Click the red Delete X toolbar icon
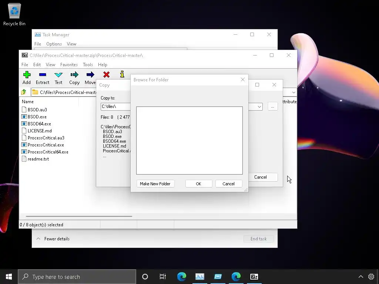Screen dimensions: 379x284 (x=106, y=75)
